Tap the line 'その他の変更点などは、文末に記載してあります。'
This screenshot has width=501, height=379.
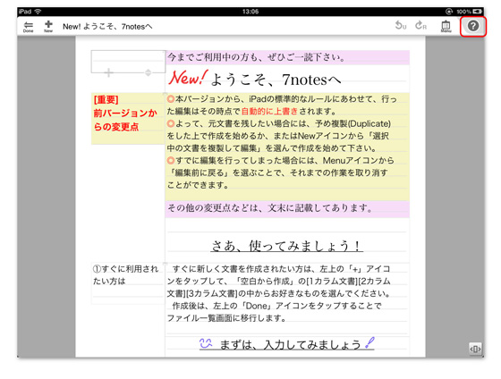pyautogui.click(x=269, y=208)
